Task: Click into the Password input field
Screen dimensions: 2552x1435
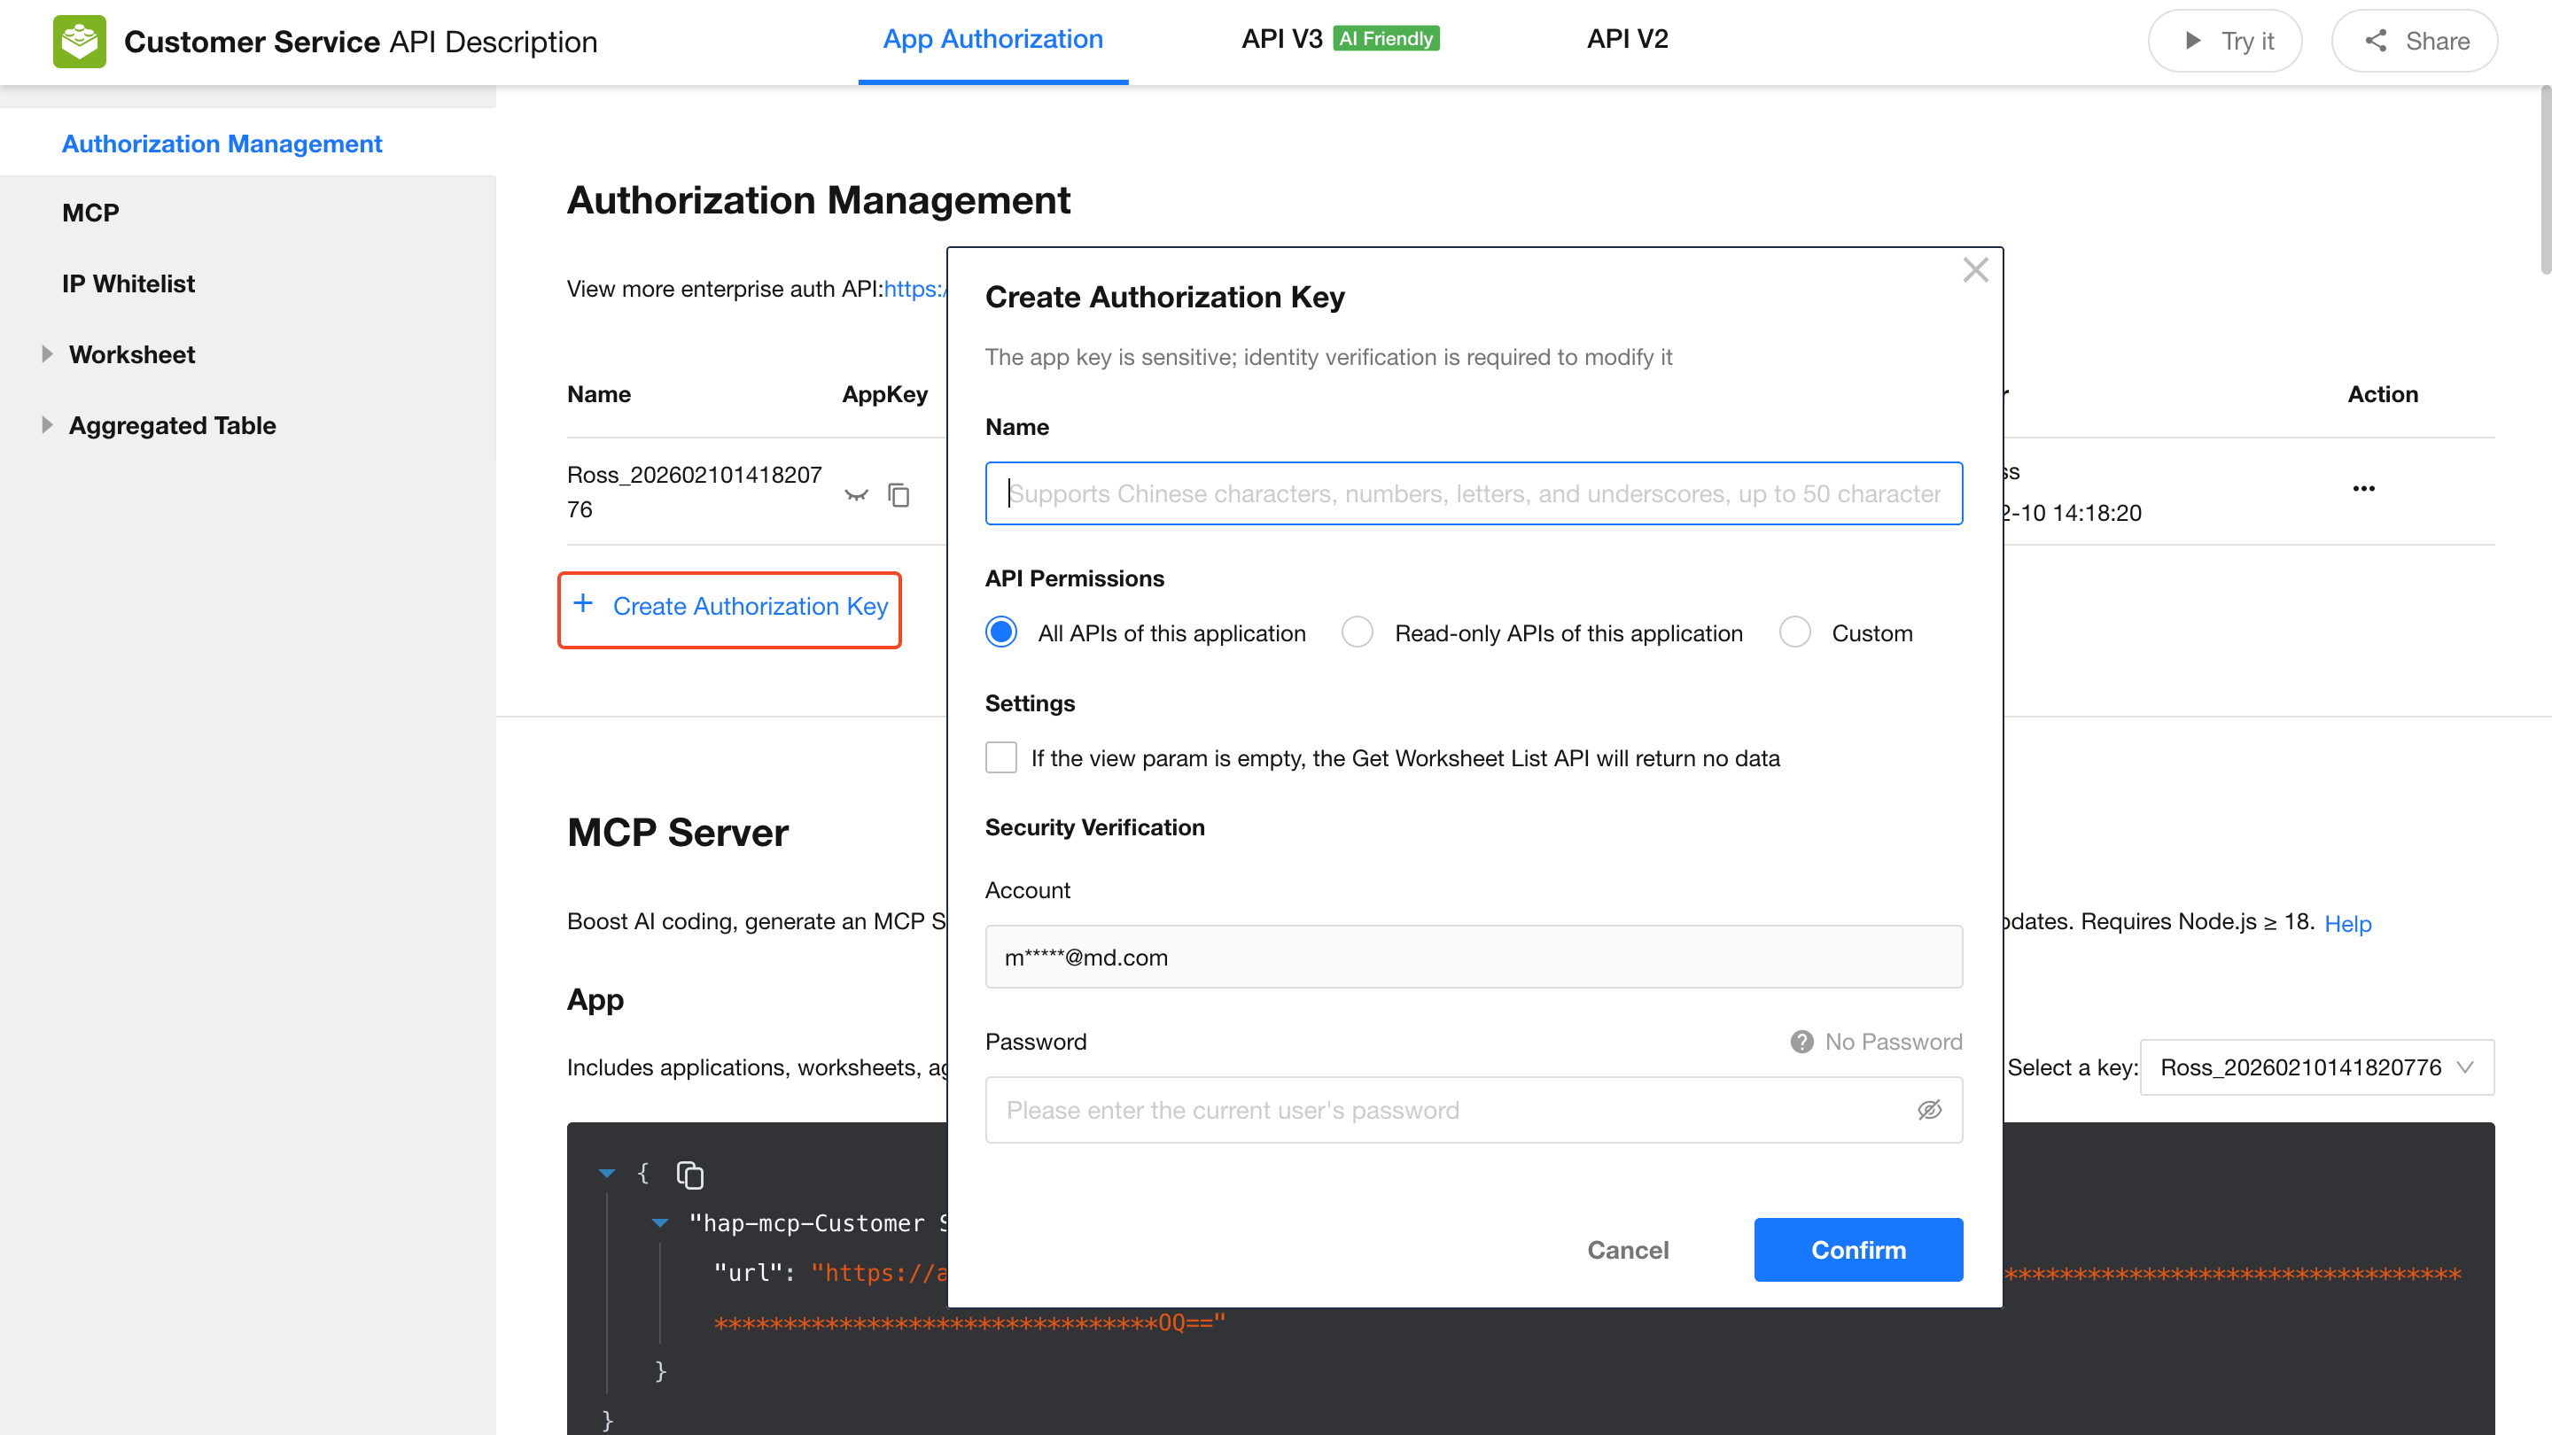Action: pos(1474,1110)
